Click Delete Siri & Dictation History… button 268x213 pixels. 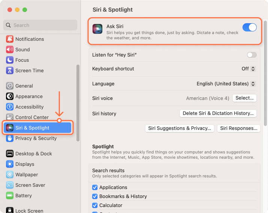[x=218, y=113]
